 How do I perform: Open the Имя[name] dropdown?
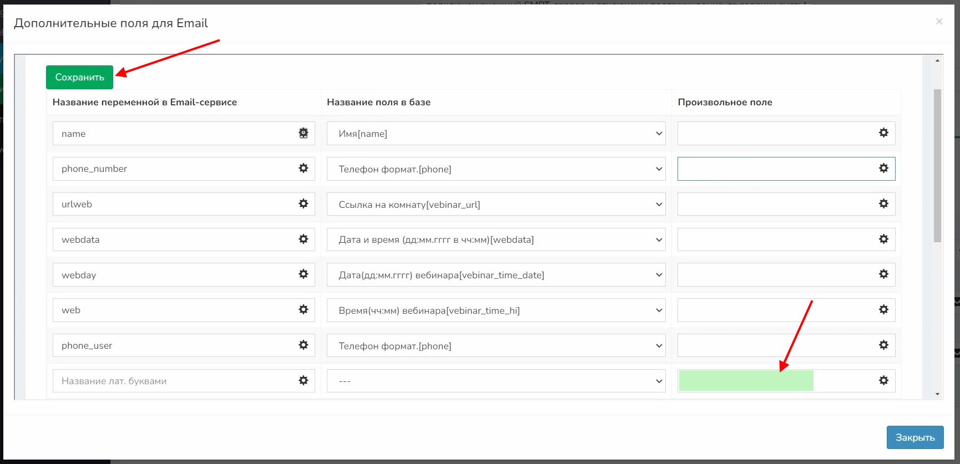(x=496, y=134)
